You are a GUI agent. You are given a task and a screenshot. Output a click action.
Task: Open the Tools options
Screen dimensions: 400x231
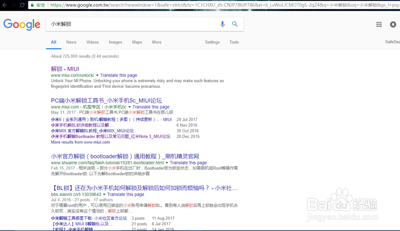click(x=234, y=42)
